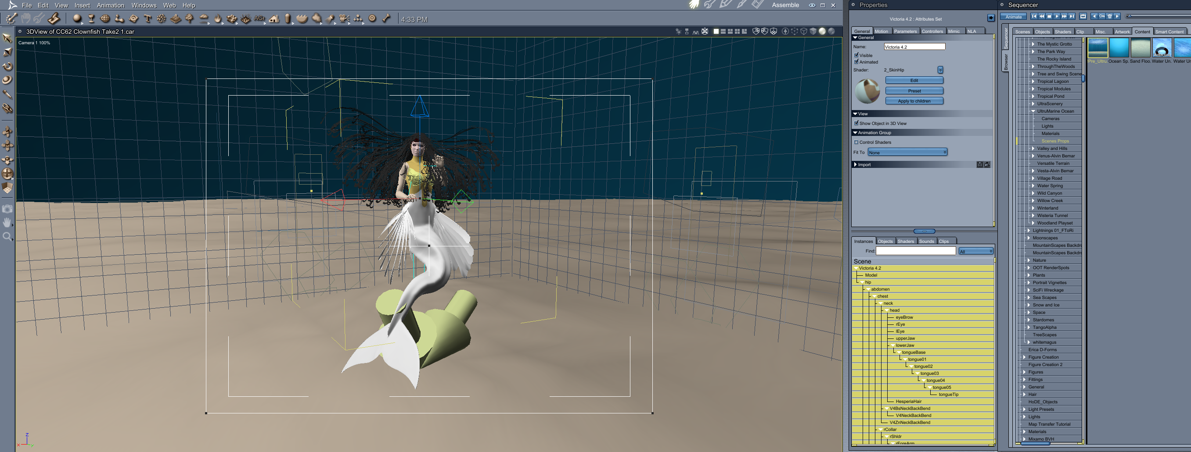Select the hand Pan tool
This screenshot has height=452, width=1191.
pos(7,223)
